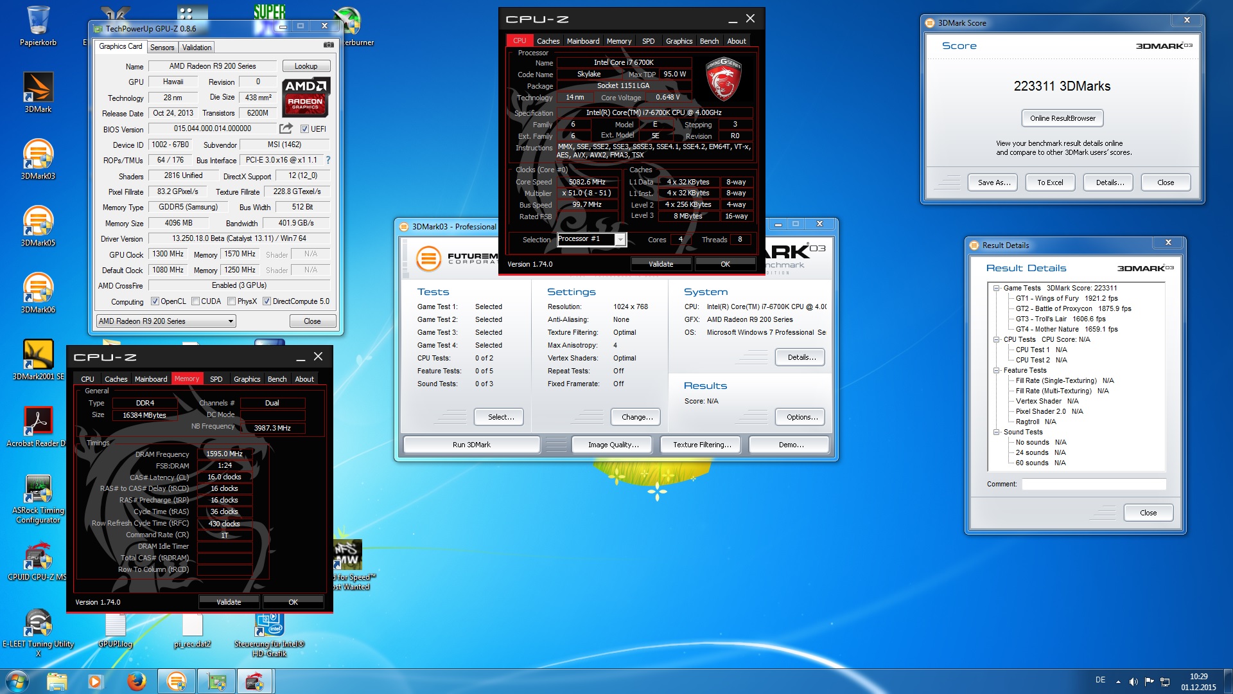Click the Demo... button
The width and height of the screenshot is (1233, 694).
click(791, 445)
